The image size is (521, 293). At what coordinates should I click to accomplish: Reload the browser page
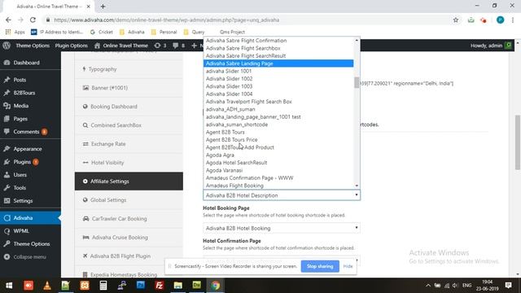click(x=33, y=20)
